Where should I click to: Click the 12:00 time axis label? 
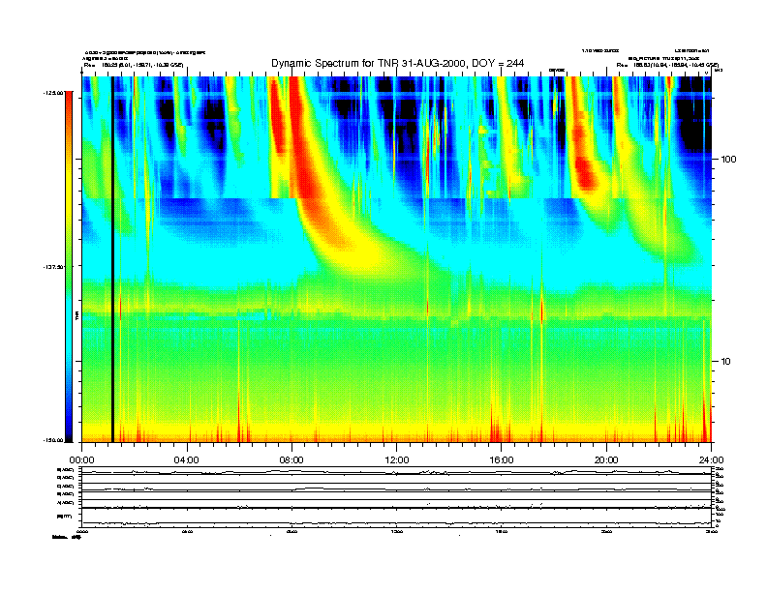pyautogui.click(x=397, y=460)
